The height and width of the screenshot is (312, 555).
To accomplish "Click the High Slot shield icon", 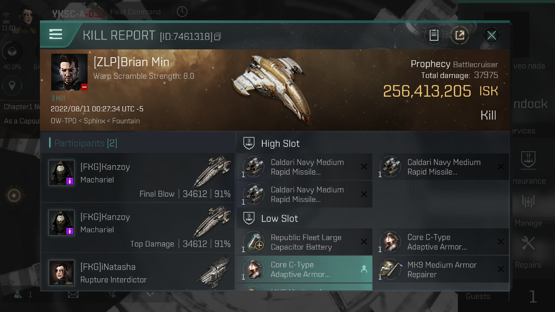I will 249,143.
